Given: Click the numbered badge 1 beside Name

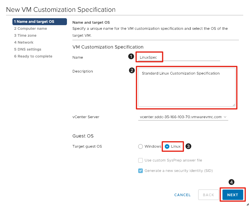Looking at the screenshot, I should click(131, 57).
